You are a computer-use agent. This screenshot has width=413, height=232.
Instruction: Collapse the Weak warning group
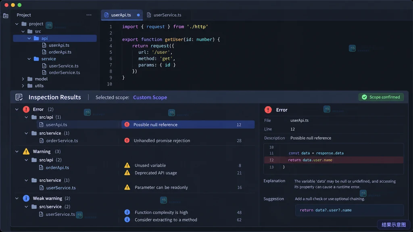[x=17, y=198]
